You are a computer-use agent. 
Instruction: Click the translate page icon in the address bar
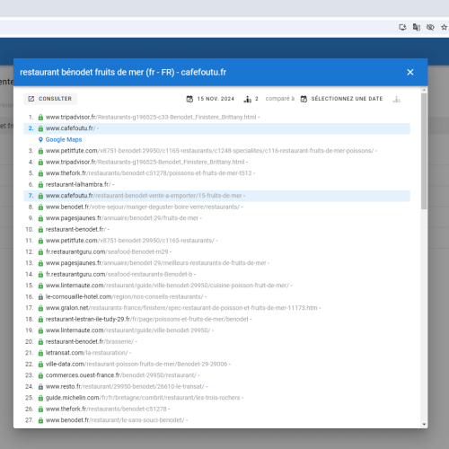pos(417,27)
